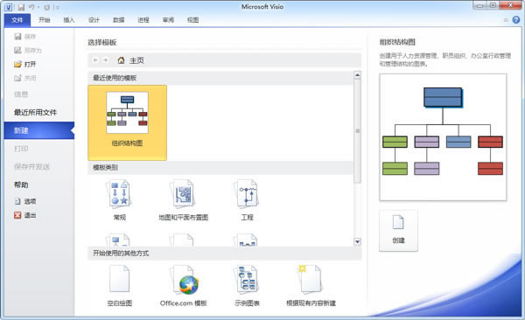525x320 pixels.
Task: Click 关闭 in the backstage sidebar
Action: point(25,78)
